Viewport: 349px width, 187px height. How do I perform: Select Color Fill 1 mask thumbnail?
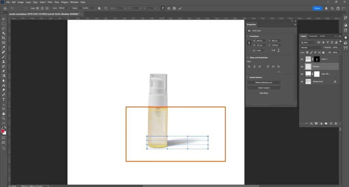[x=317, y=74]
